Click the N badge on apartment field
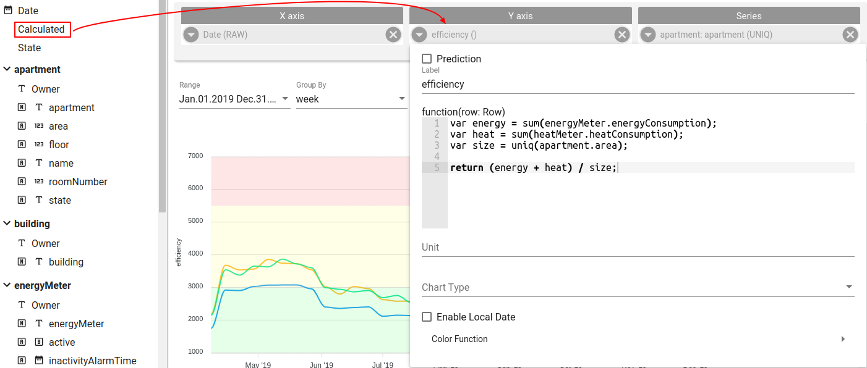 (22, 107)
